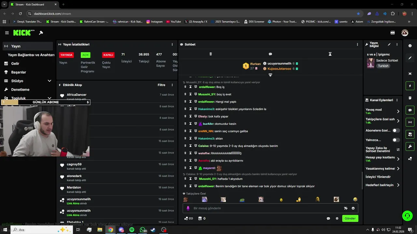Click the shield icon on Hakanimo3's "ahlan" message
Screen dimensions: 417x234
196,138
